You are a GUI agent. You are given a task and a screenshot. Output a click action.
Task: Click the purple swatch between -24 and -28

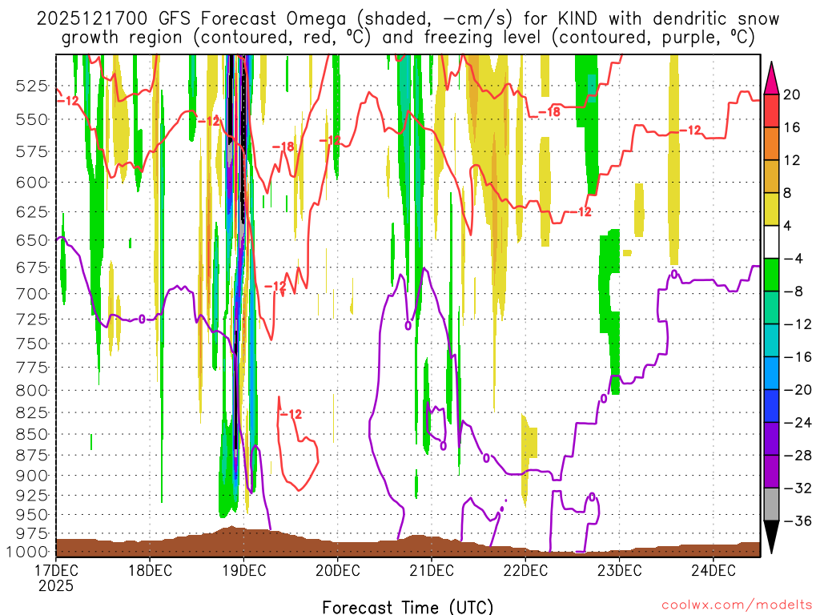click(x=771, y=439)
